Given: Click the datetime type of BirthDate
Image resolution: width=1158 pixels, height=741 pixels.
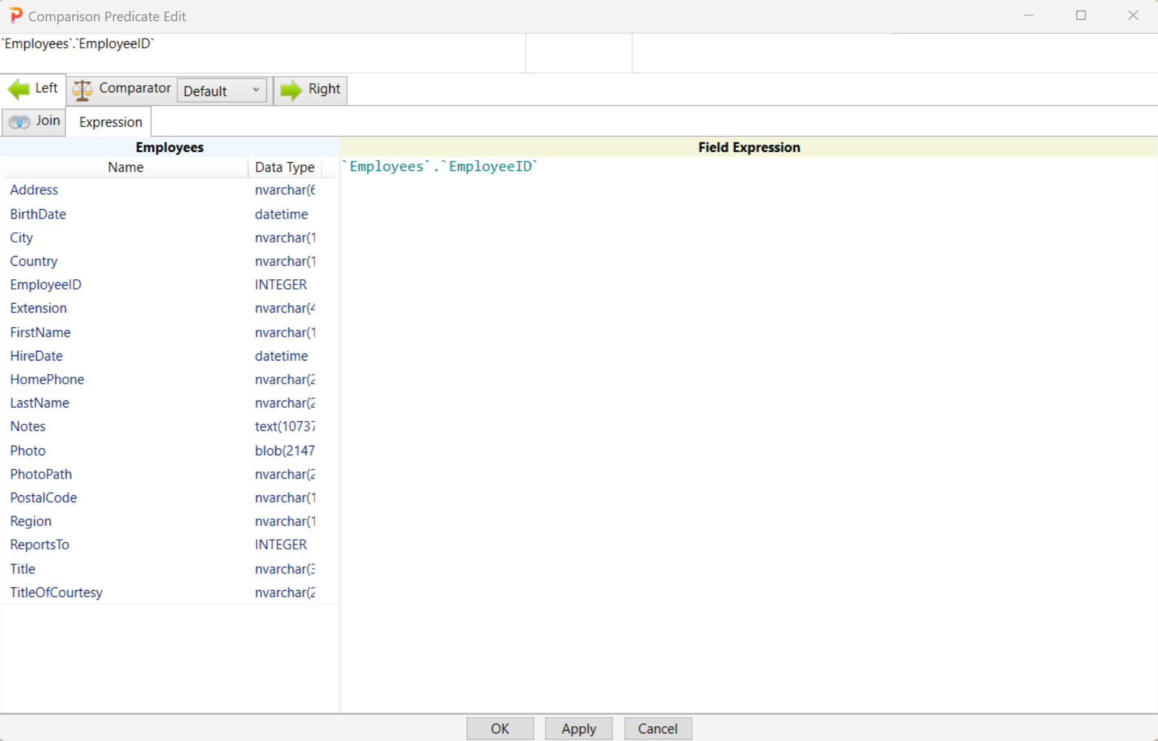Looking at the screenshot, I should [x=281, y=214].
